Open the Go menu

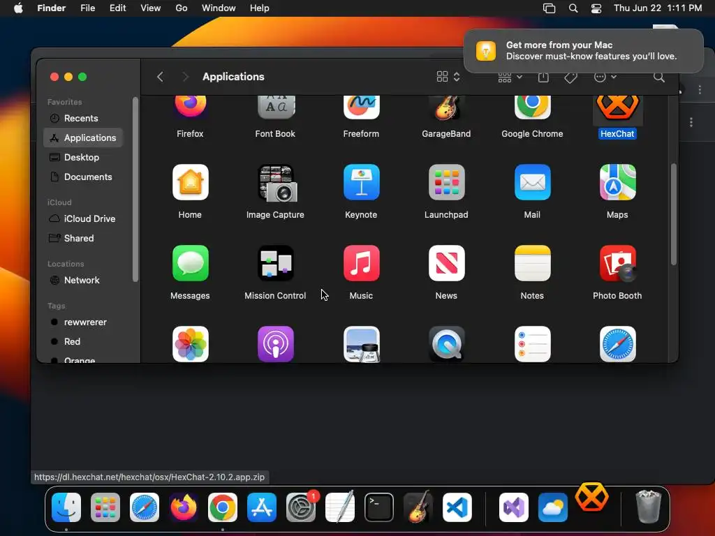pos(182,8)
